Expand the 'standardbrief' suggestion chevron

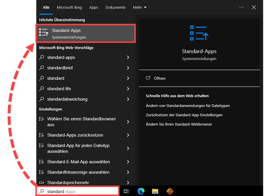128,68
